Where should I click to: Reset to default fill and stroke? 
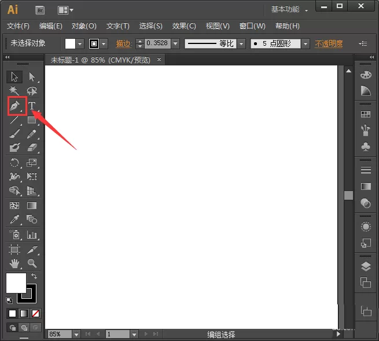tap(9, 300)
